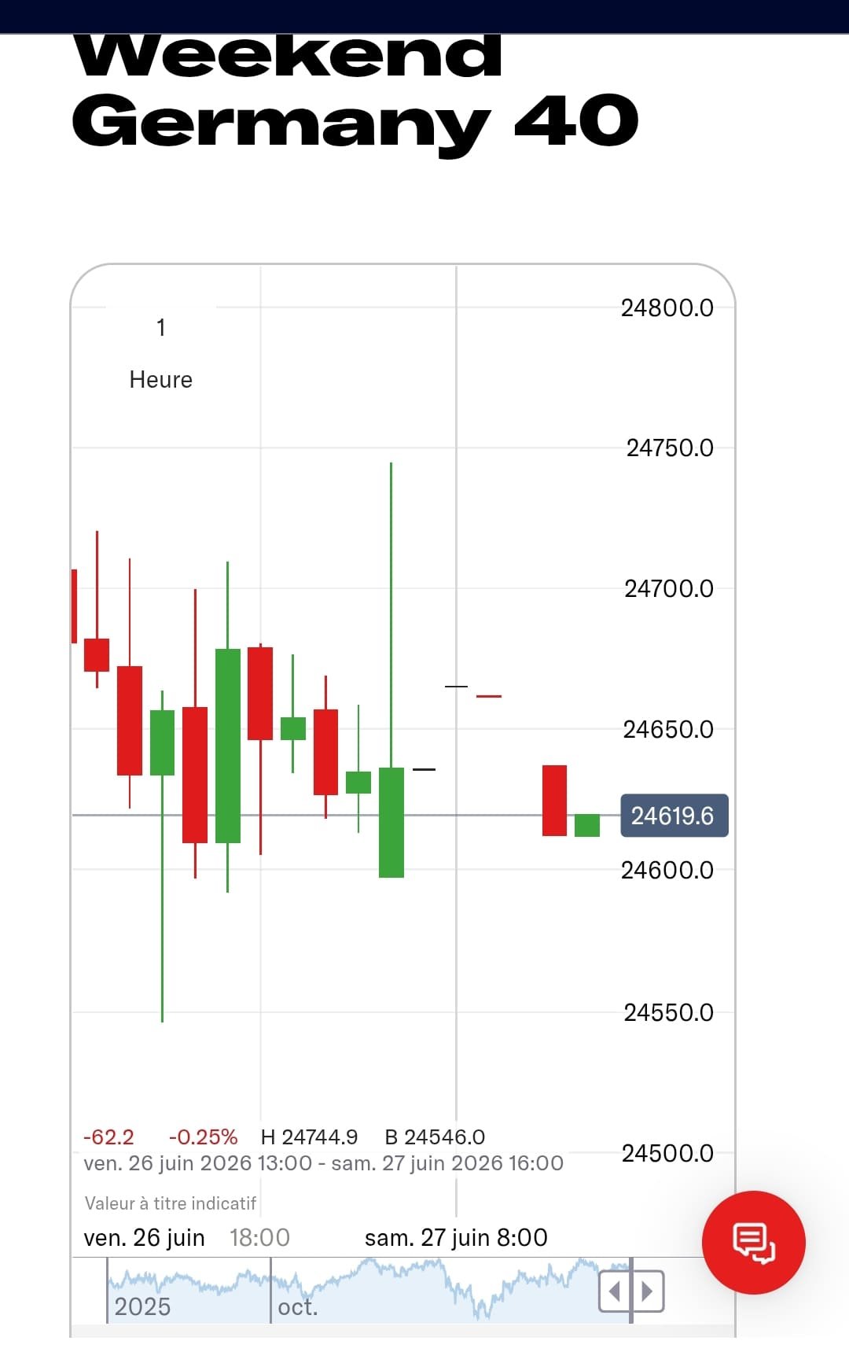Click the green candle with the wick down to 24550

click(x=162, y=742)
